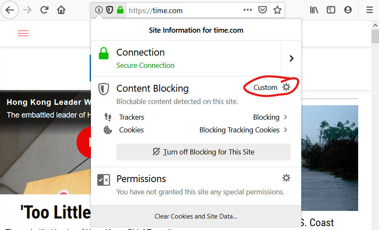379x230 pixels.
Task: Open Permissions settings gear
Action: [287, 178]
